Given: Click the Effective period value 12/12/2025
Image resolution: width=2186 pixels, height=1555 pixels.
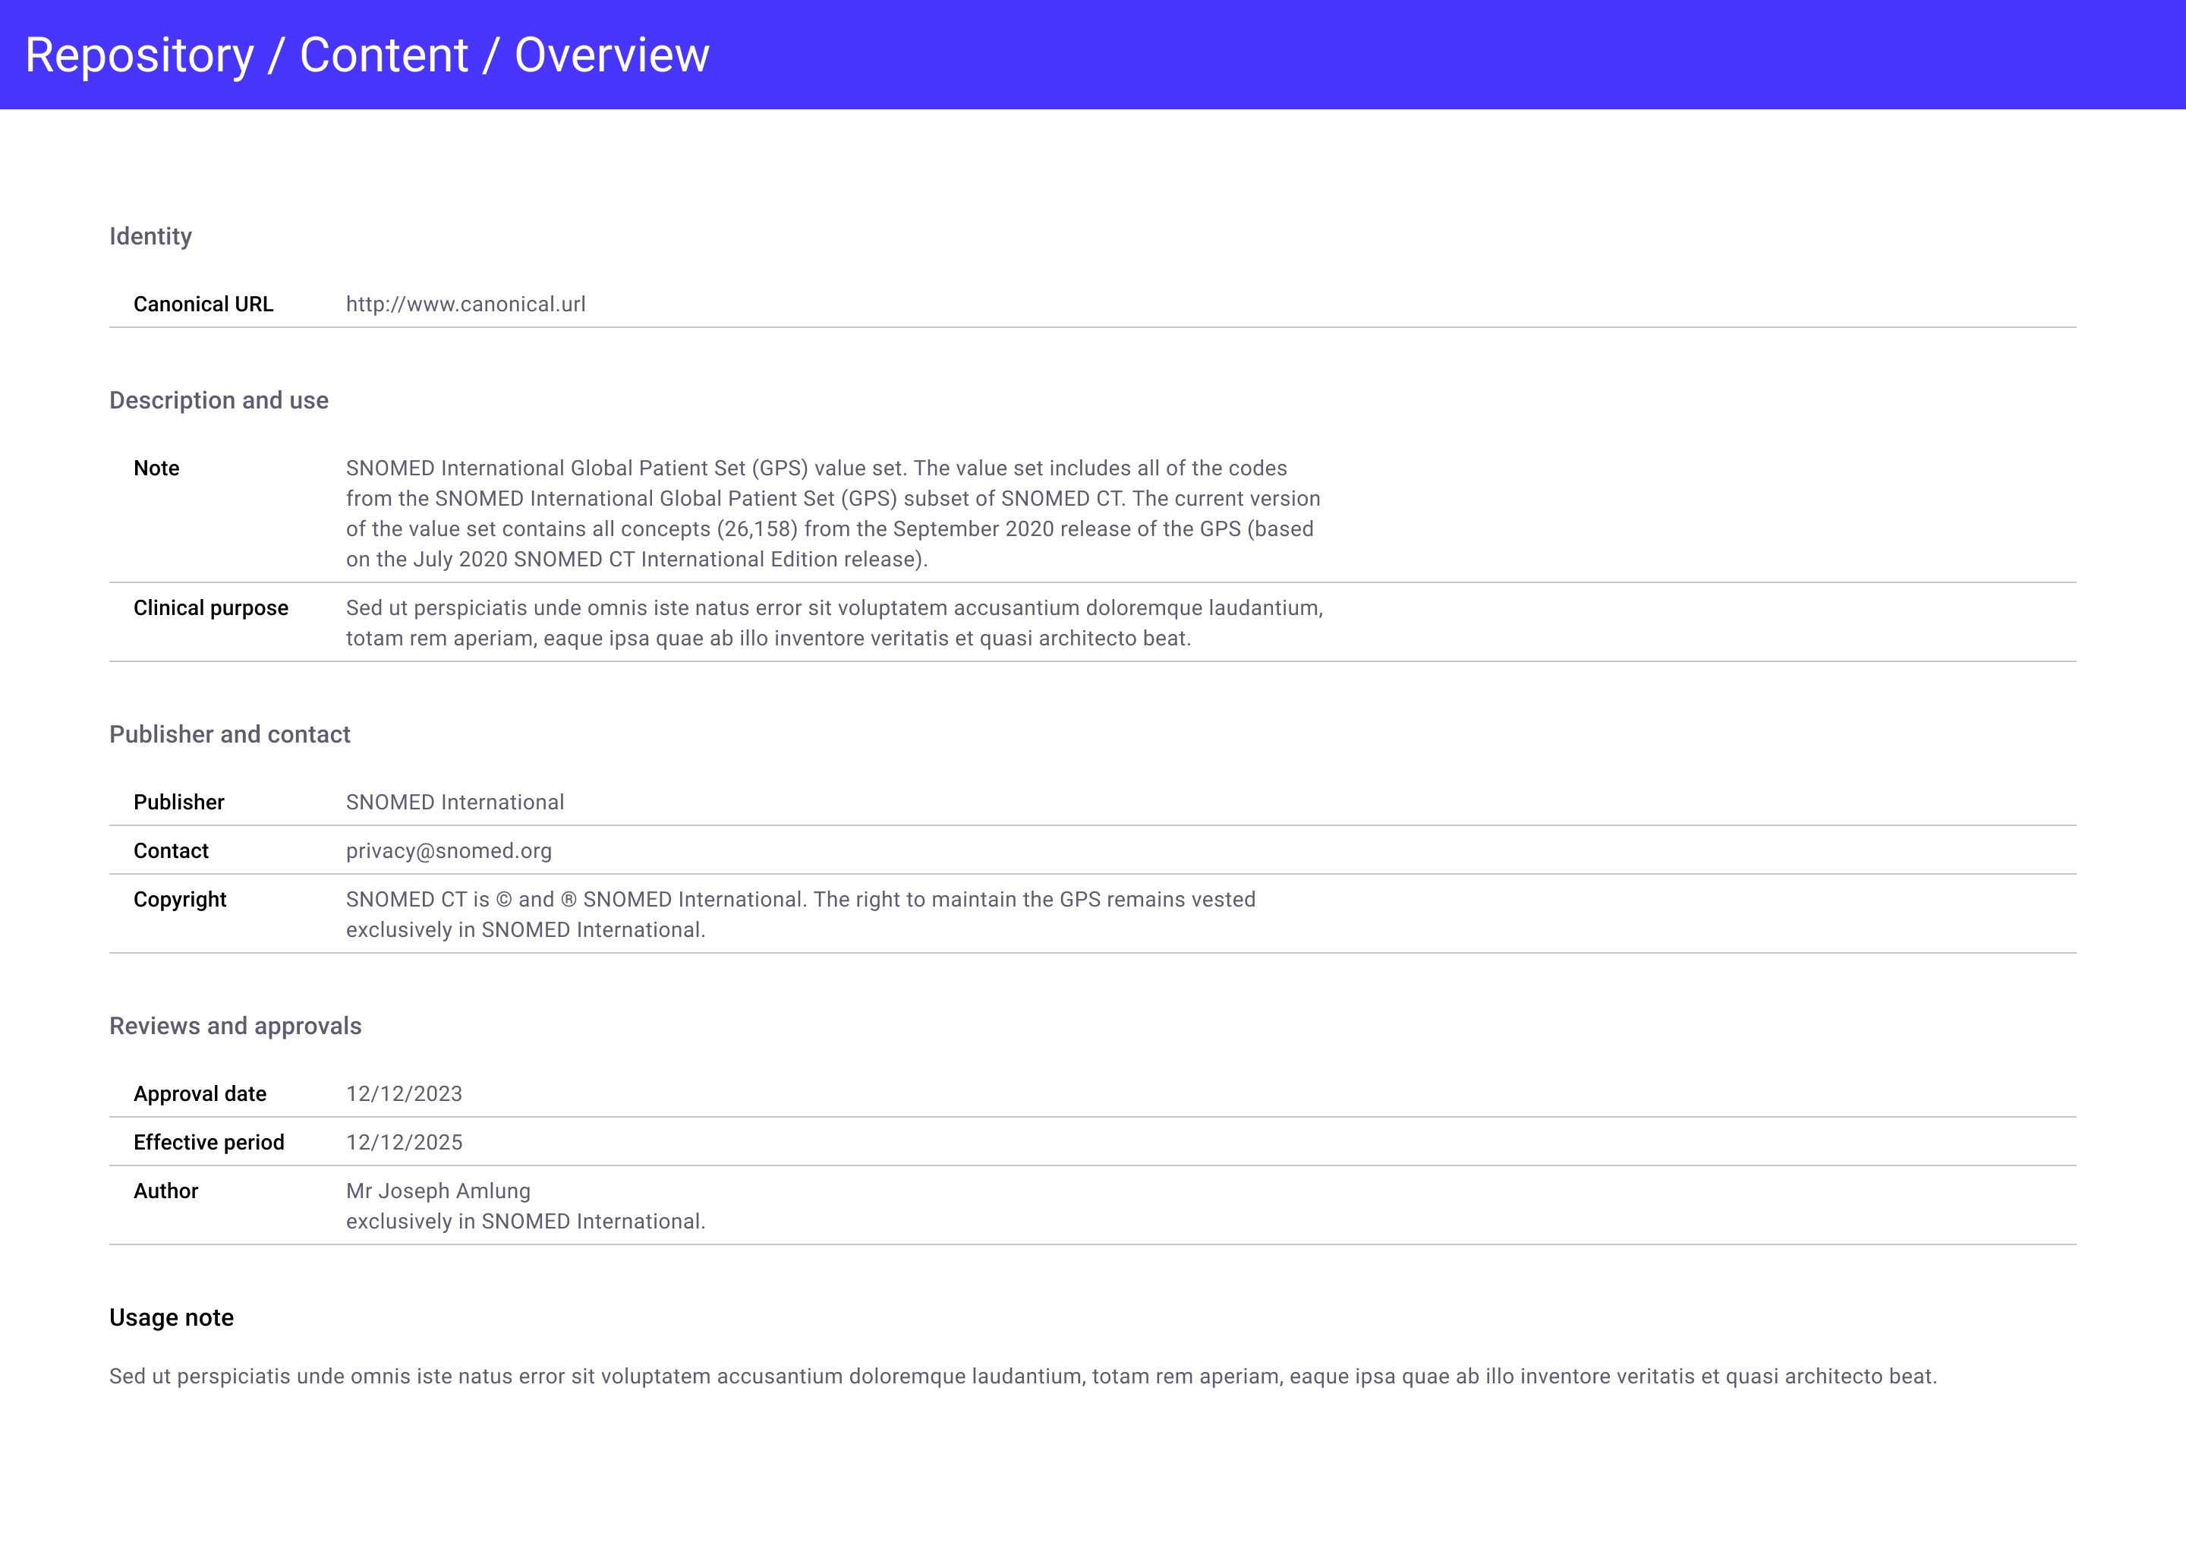Looking at the screenshot, I should (x=404, y=1142).
